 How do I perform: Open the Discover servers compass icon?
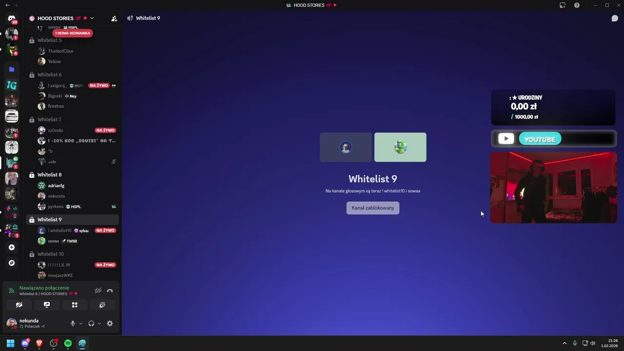point(12,263)
